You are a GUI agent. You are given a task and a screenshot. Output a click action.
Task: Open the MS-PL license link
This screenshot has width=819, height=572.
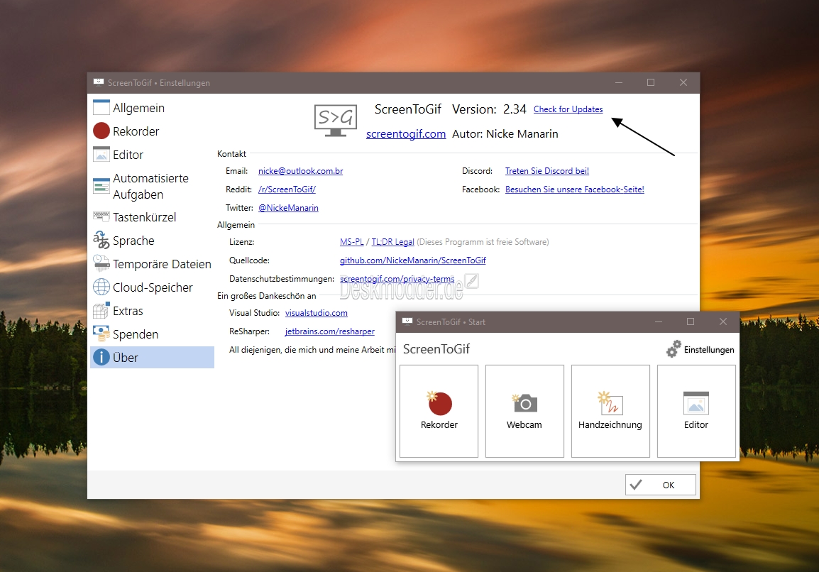[x=351, y=242]
